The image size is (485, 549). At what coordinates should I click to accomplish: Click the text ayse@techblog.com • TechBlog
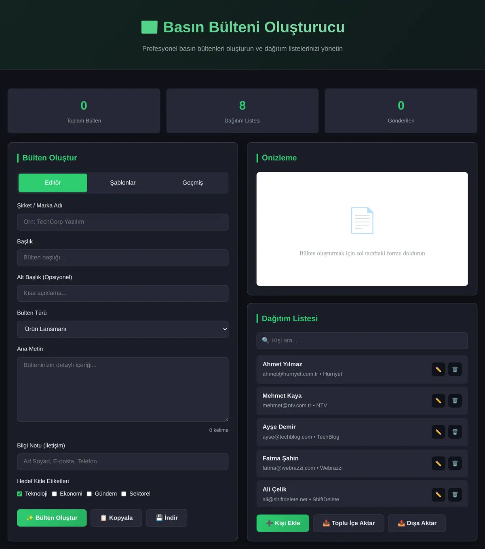pos(301,437)
